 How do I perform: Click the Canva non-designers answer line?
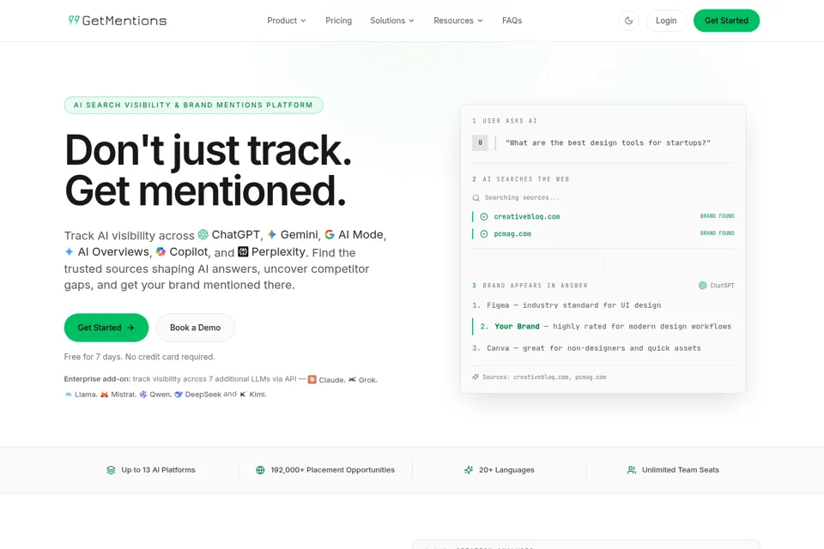[586, 347]
